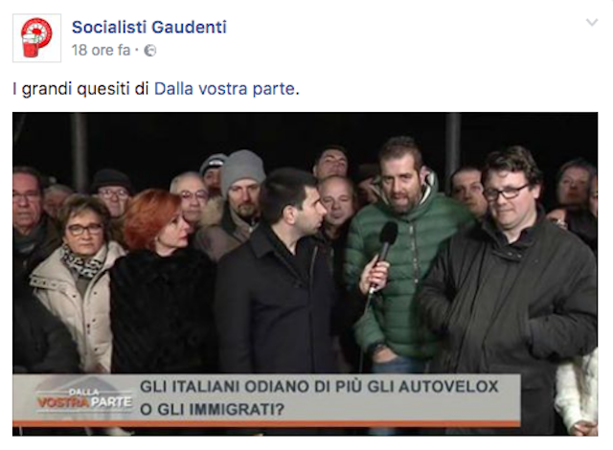Click the Dalla Vostra Parte logo in banner

click(x=83, y=399)
